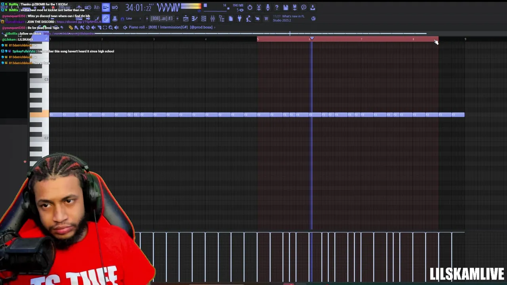The height and width of the screenshot is (285, 507).
Task: Toggle the highlighted link chain button
Action: [106, 19]
